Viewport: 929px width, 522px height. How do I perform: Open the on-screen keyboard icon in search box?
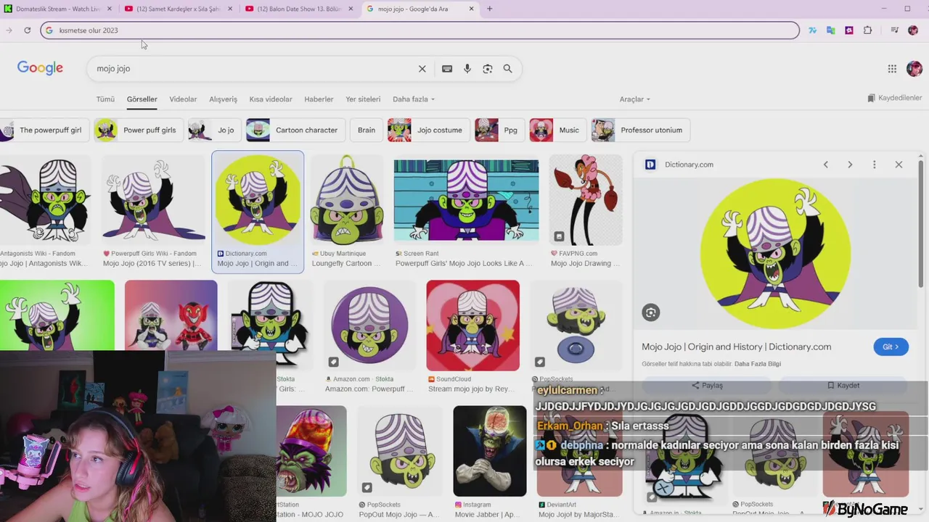[x=447, y=68]
